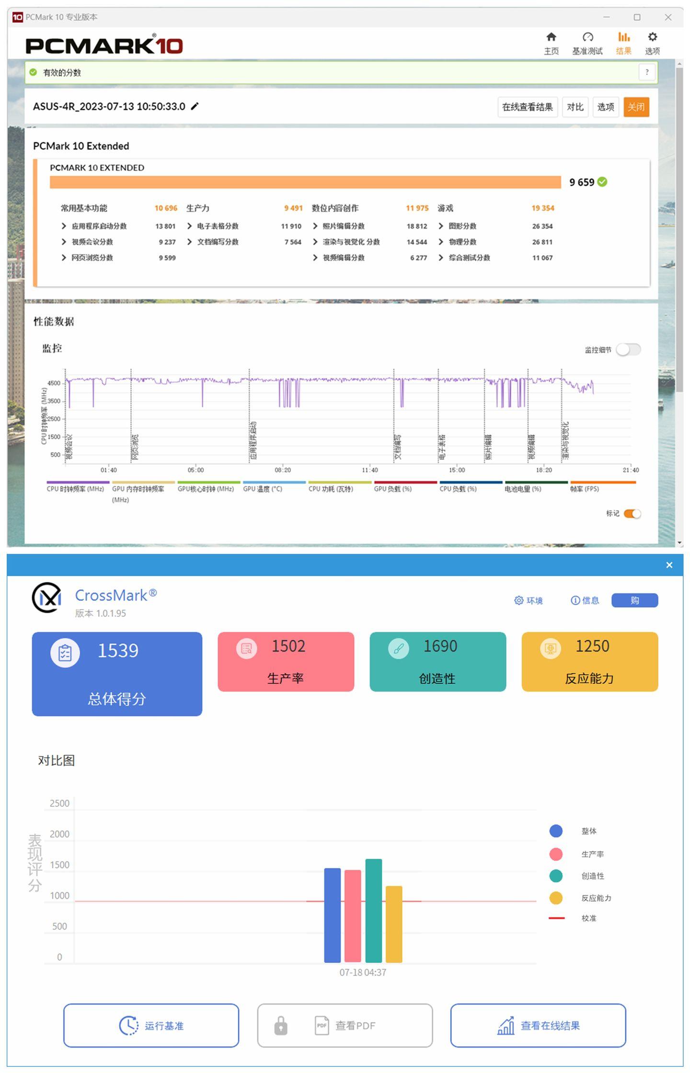The height and width of the screenshot is (1074, 690).
Task: Go to PCMark 主页 home icon
Action: point(551,37)
